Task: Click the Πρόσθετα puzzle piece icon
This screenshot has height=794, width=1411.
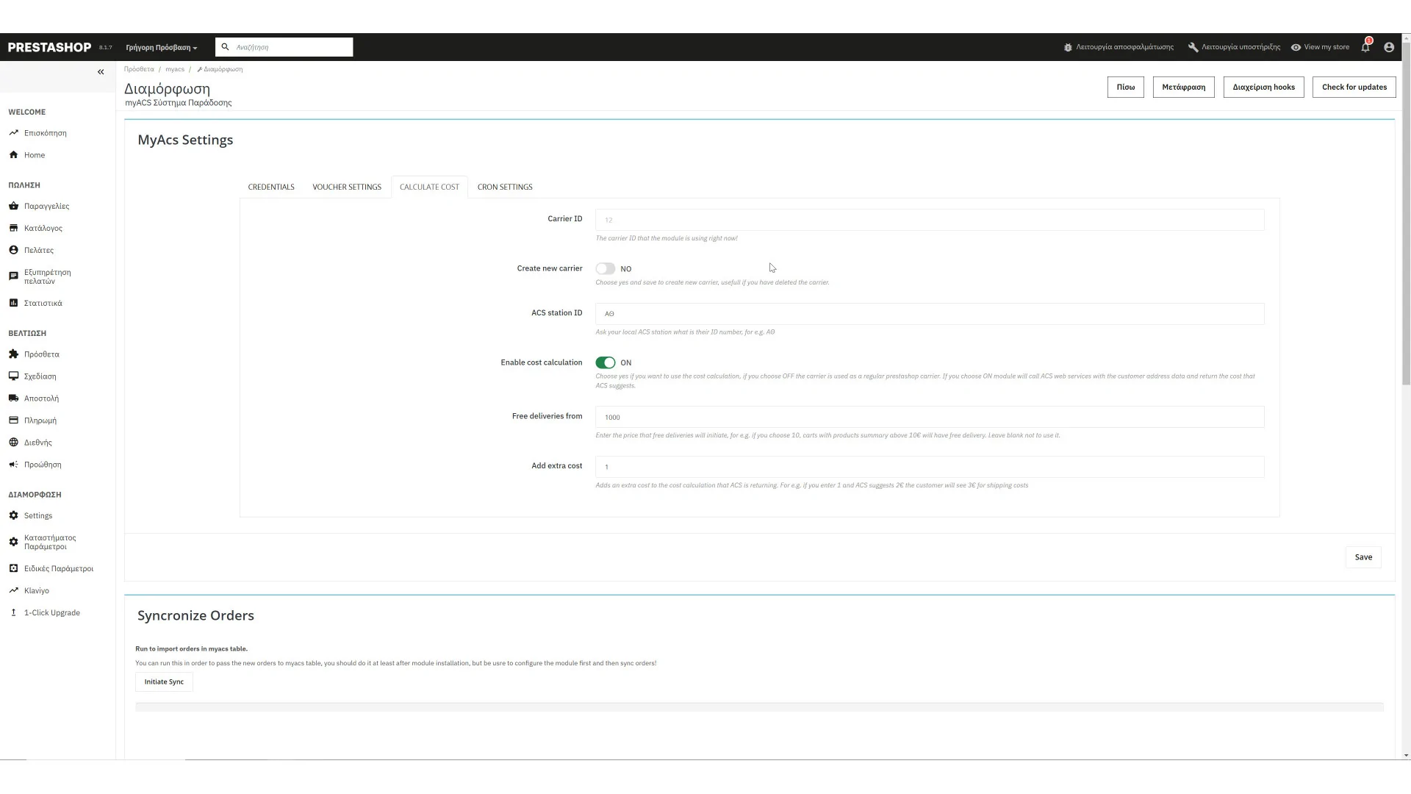Action: [13, 354]
